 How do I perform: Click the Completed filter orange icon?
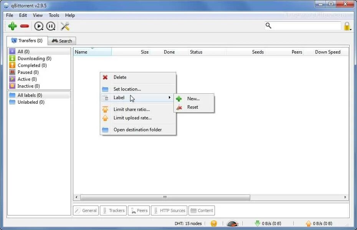tap(12, 65)
